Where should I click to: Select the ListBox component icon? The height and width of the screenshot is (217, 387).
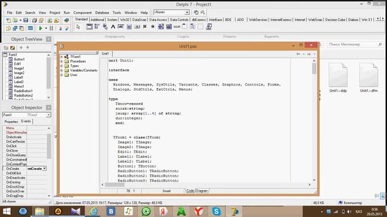pyautogui.click(x=161, y=27)
